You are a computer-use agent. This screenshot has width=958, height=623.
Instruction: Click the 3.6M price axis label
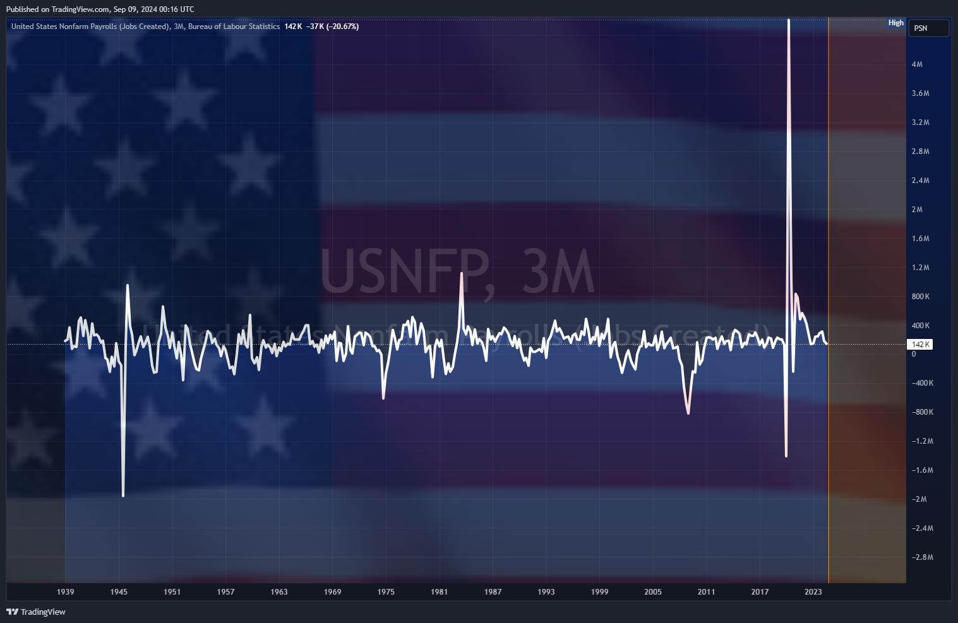[920, 93]
